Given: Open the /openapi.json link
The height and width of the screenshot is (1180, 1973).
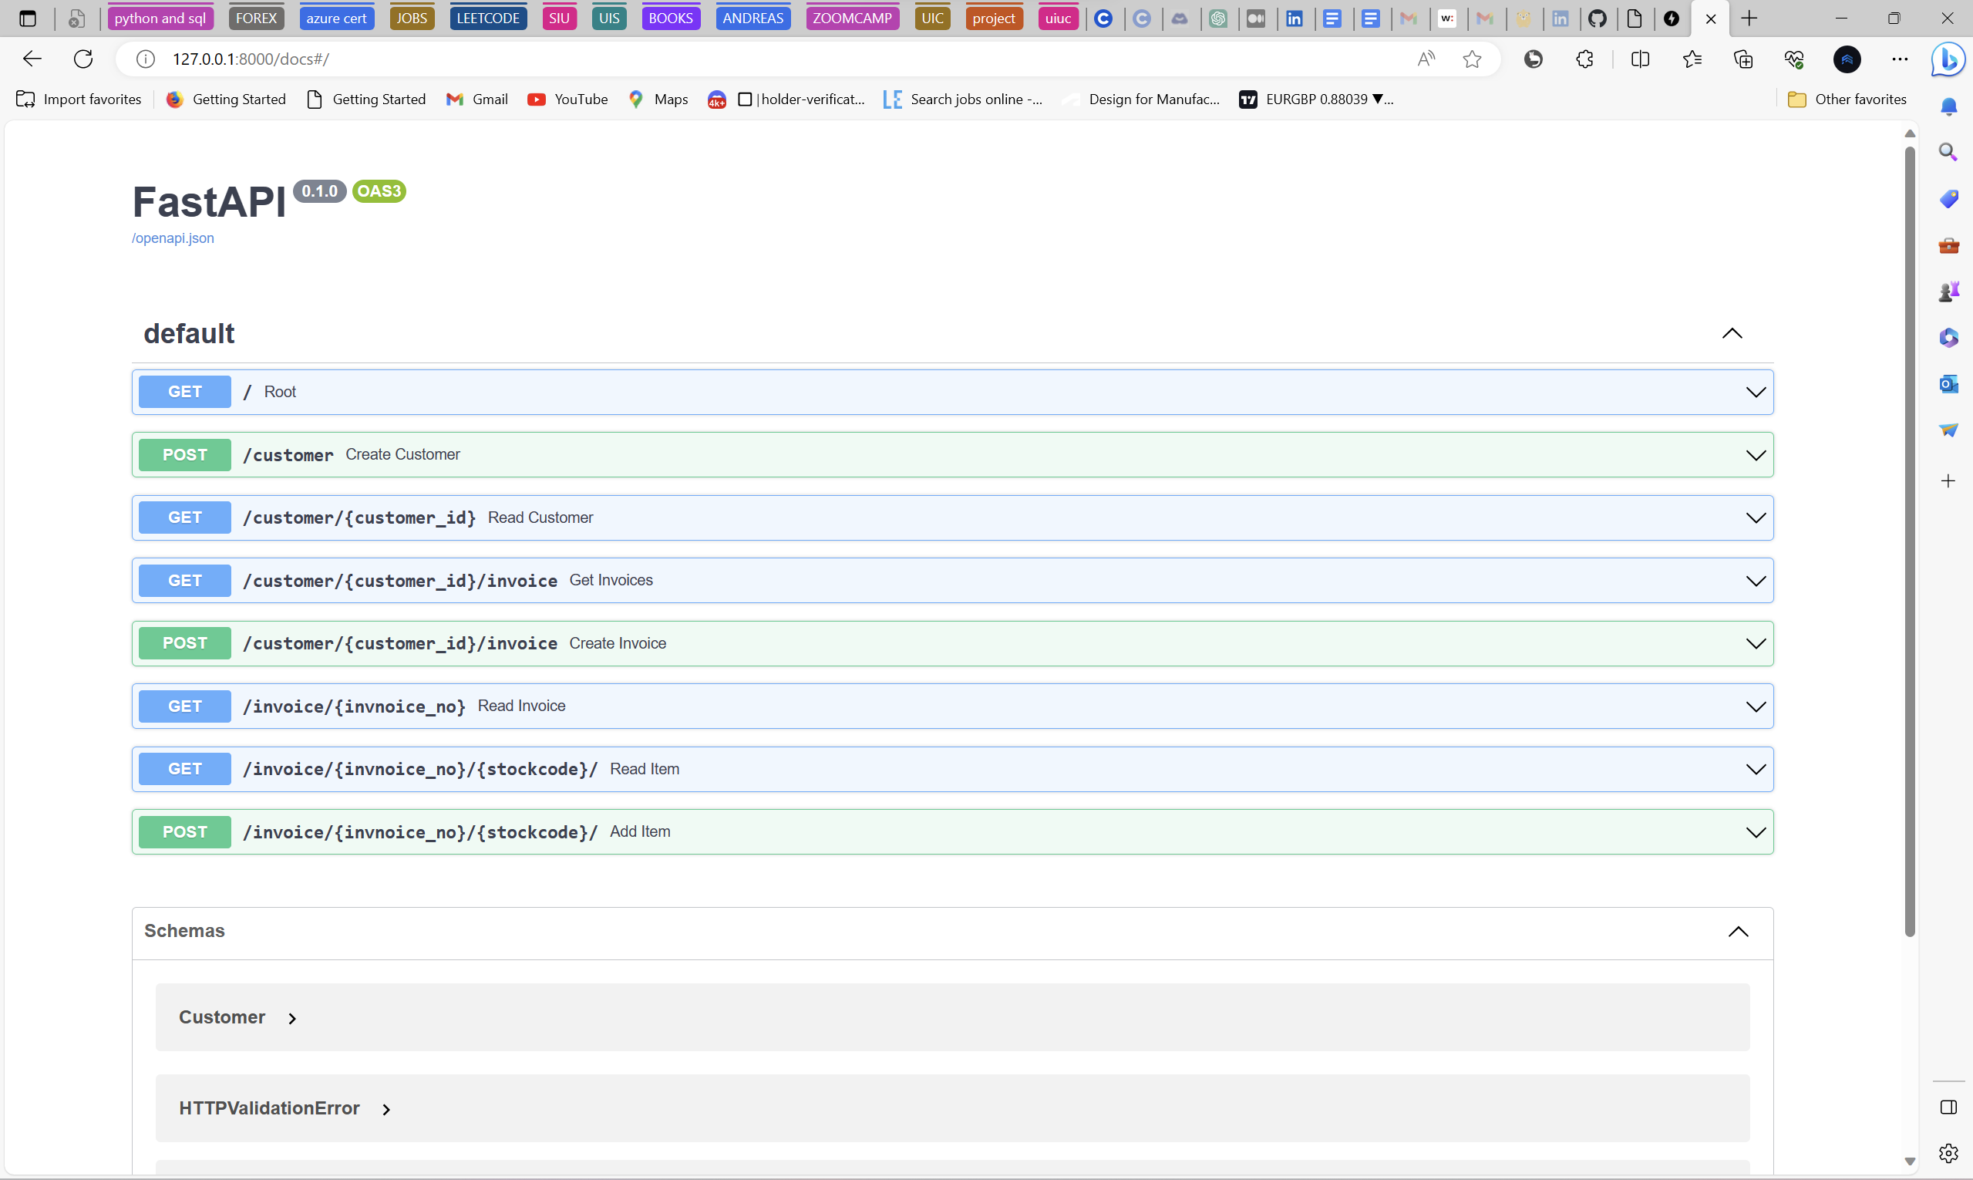Looking at the screenshot, I should pos(173,238).
